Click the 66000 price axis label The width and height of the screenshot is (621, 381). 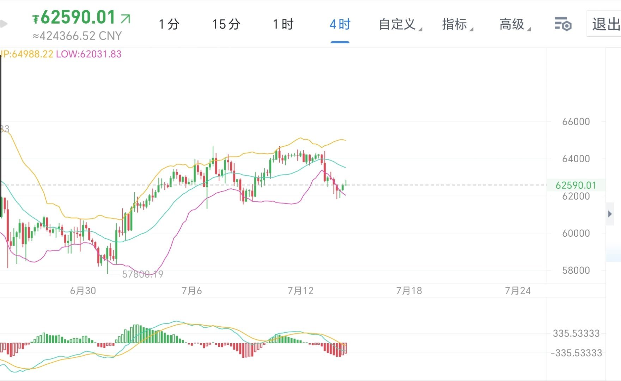[576, 122]
